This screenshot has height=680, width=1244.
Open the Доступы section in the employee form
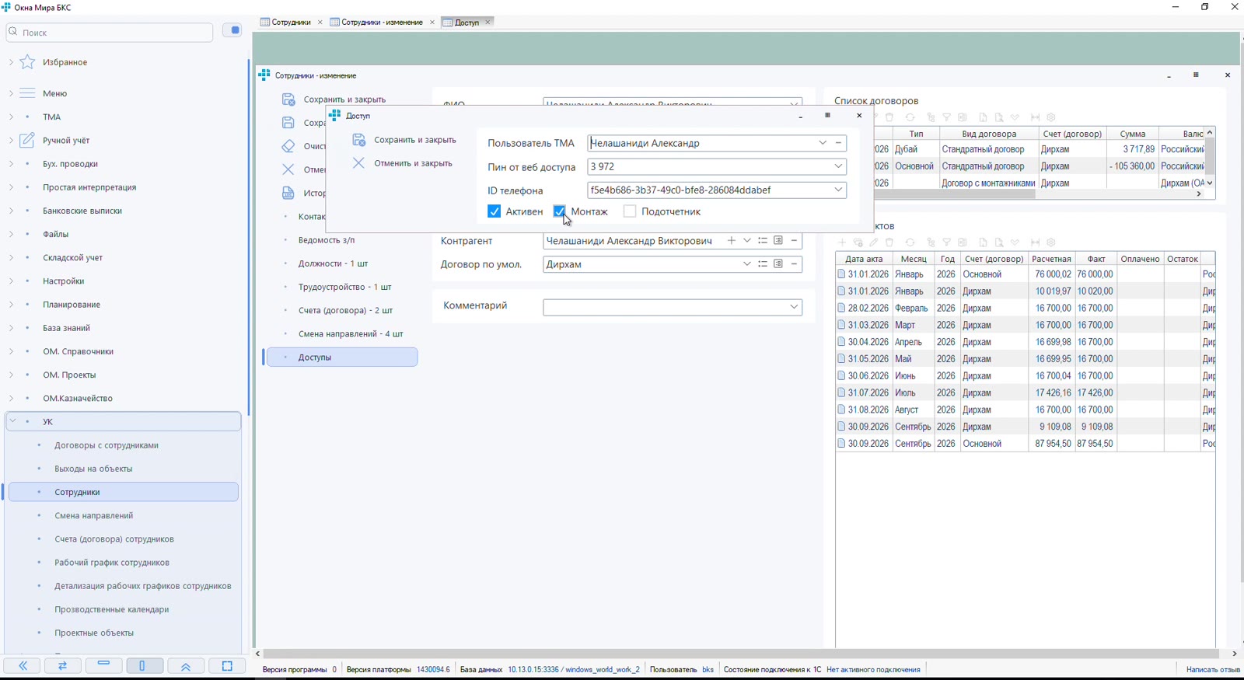tap(342, 357)
